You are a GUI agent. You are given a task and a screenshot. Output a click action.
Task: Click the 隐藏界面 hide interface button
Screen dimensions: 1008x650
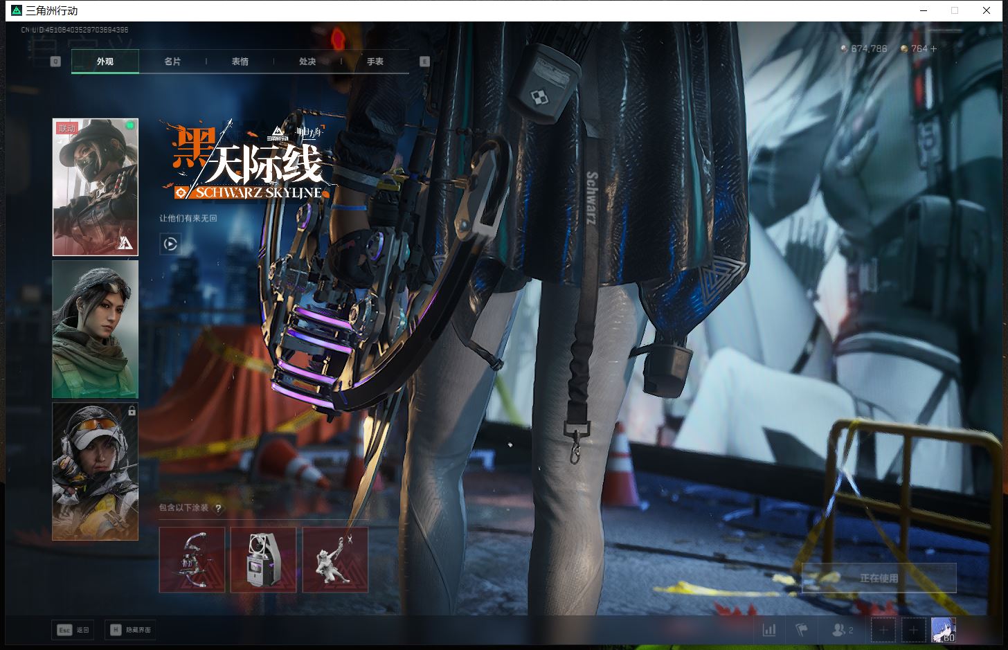pos(130,630)
